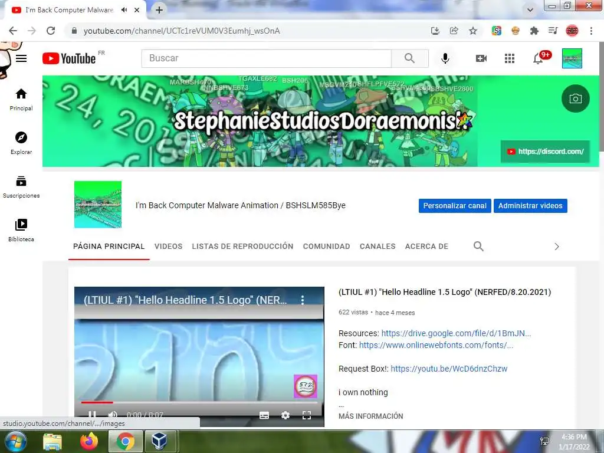Expand the tab search dropdown chevron
The height and width of the screenshot is (453, 604).
pos(530,10)
